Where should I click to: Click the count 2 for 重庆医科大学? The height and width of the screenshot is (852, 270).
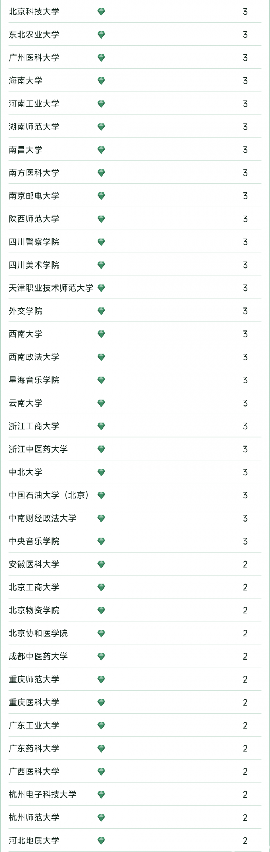pyautogui.click(x=245, y=702)
